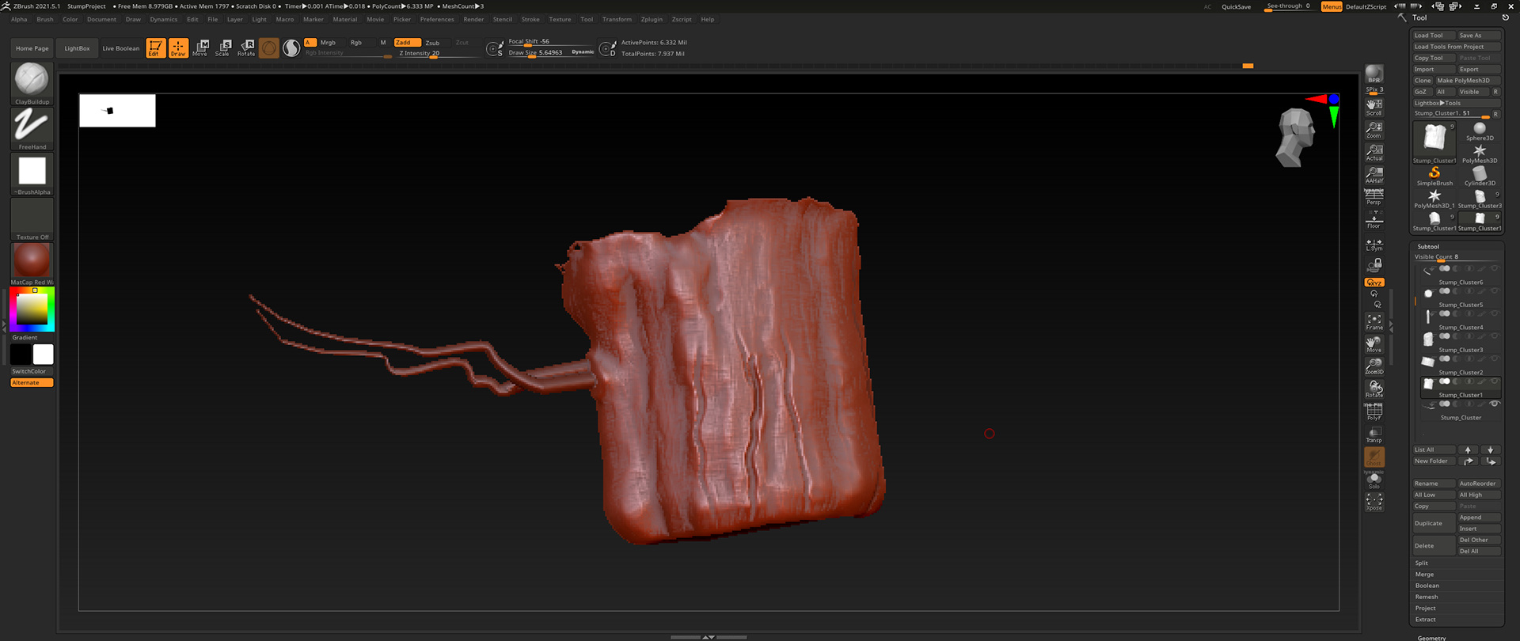This screenshot has width=1520, height=641.
Task: Click the Xpose icon
Action: tap(1374, 502)
